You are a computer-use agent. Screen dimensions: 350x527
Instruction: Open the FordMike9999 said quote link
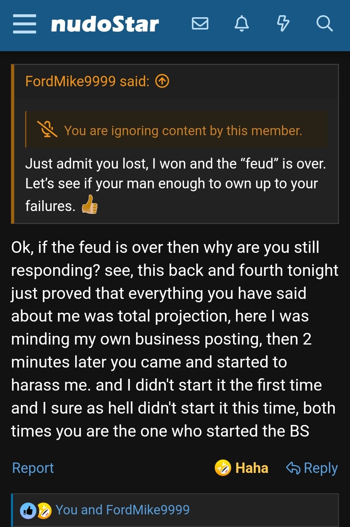(87, 81)
